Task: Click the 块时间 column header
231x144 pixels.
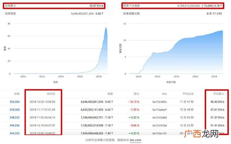Action: (51, 94)
